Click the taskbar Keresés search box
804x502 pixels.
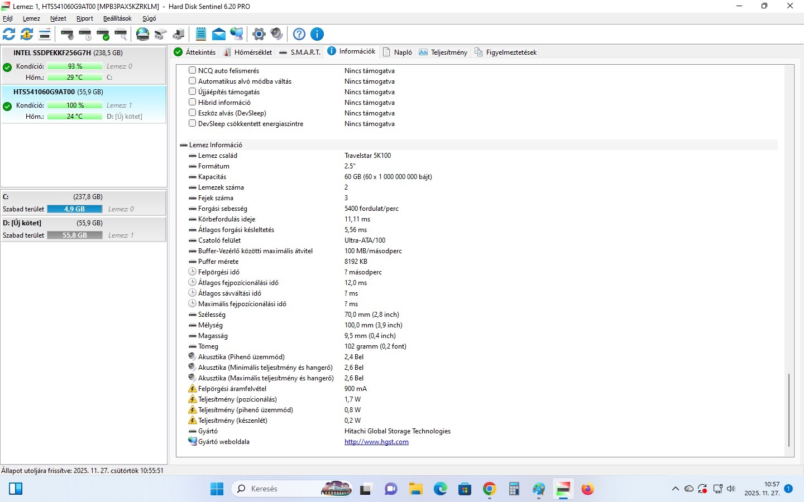tap(292, 489)
